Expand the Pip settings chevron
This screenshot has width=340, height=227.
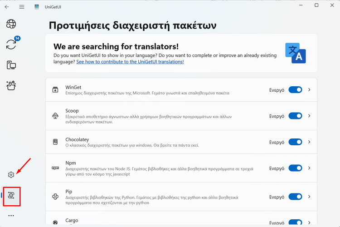309,197
